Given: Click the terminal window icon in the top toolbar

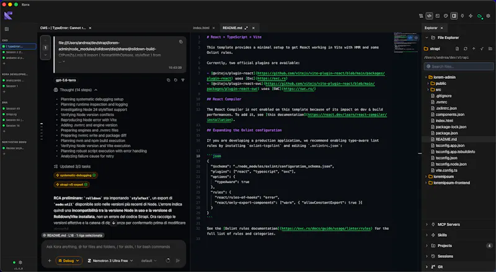Looking at the screenshot, I should click(438, 16).
